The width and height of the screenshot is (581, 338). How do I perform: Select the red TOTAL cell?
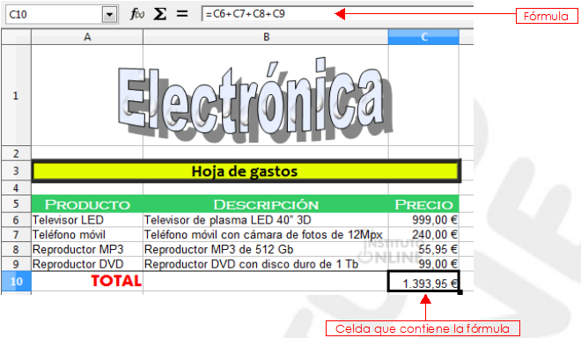pyautogui.click(x=87, y=282)
